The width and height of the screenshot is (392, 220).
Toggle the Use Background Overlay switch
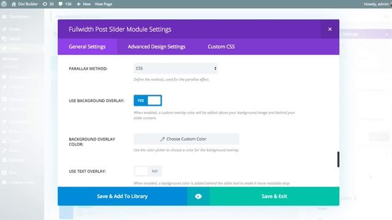coord(148,100)
